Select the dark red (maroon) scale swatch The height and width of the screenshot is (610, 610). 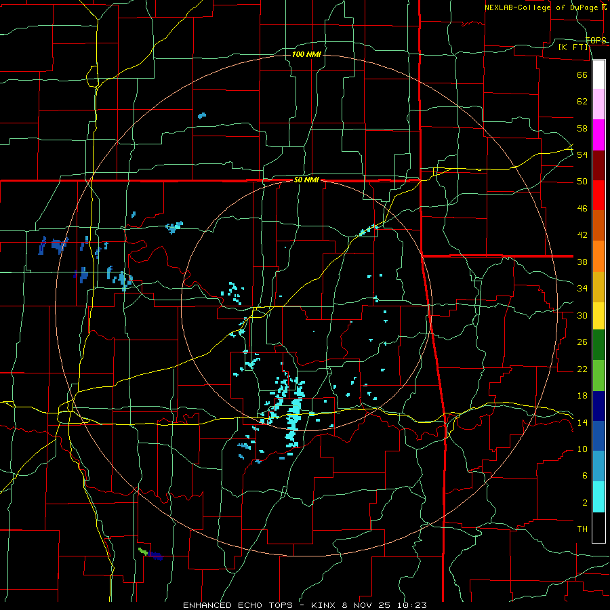click(598, 165)
